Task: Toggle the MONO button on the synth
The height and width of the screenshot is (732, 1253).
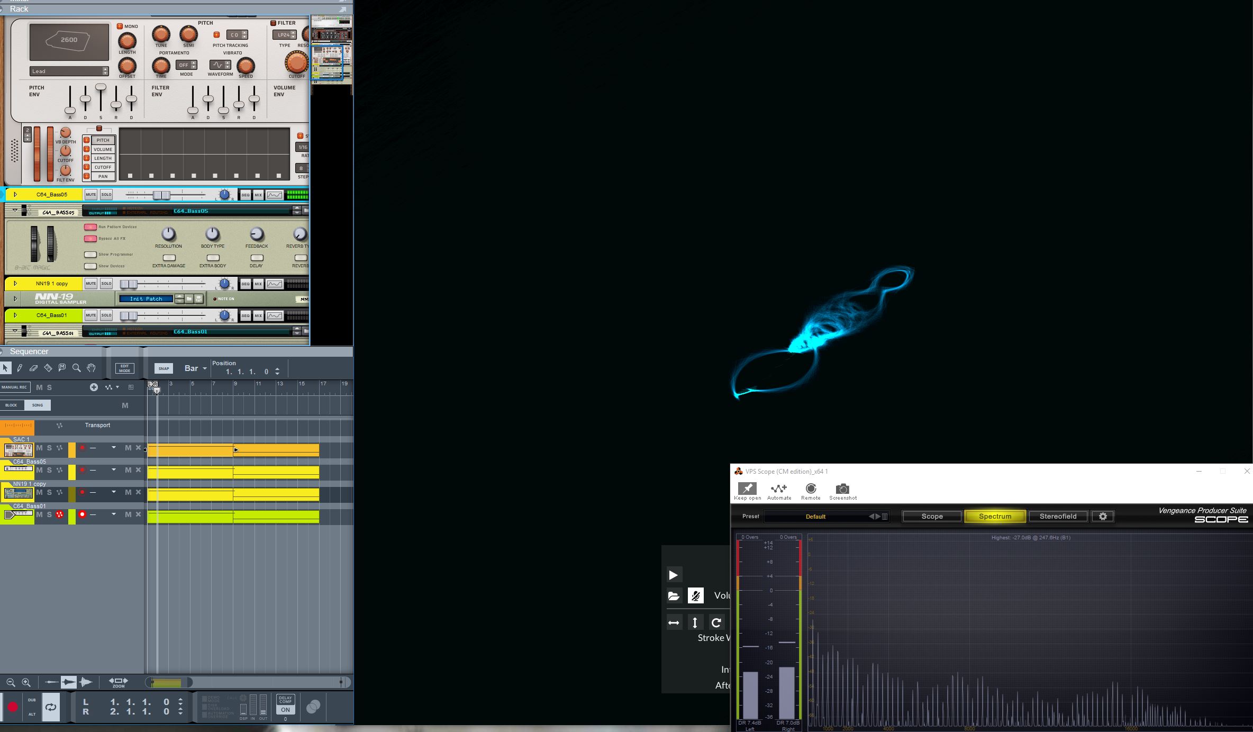Action: point(120,26)
